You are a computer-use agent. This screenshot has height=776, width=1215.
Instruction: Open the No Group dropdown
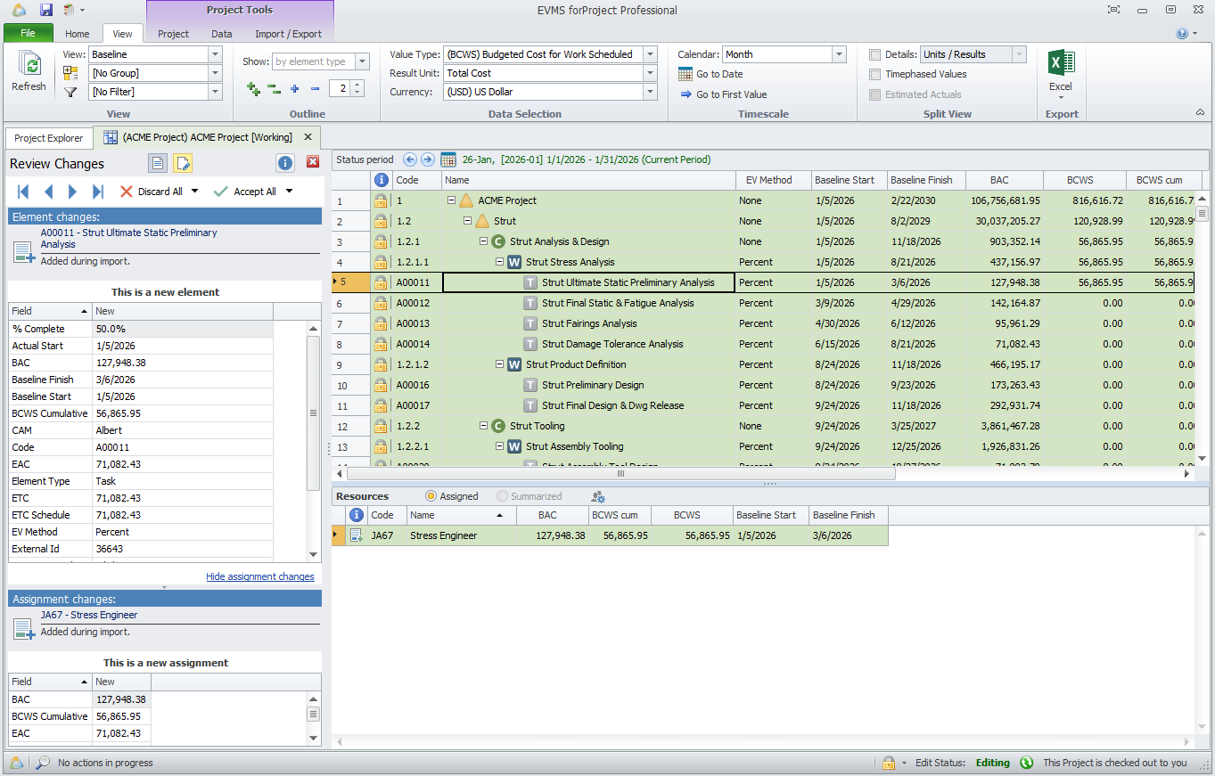215,73
